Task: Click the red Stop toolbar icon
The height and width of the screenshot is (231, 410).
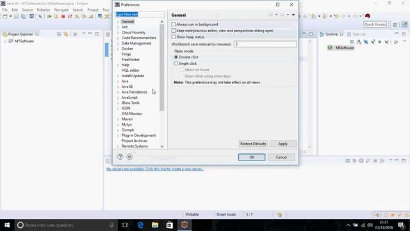Action: pyautogui.click(x=63, y=17)
